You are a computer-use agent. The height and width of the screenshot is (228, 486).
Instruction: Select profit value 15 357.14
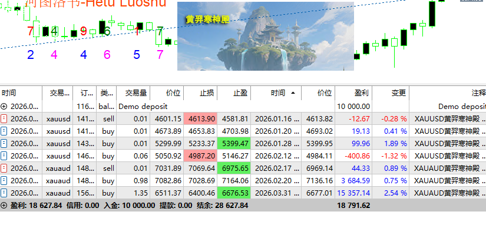tap(353, 193)
